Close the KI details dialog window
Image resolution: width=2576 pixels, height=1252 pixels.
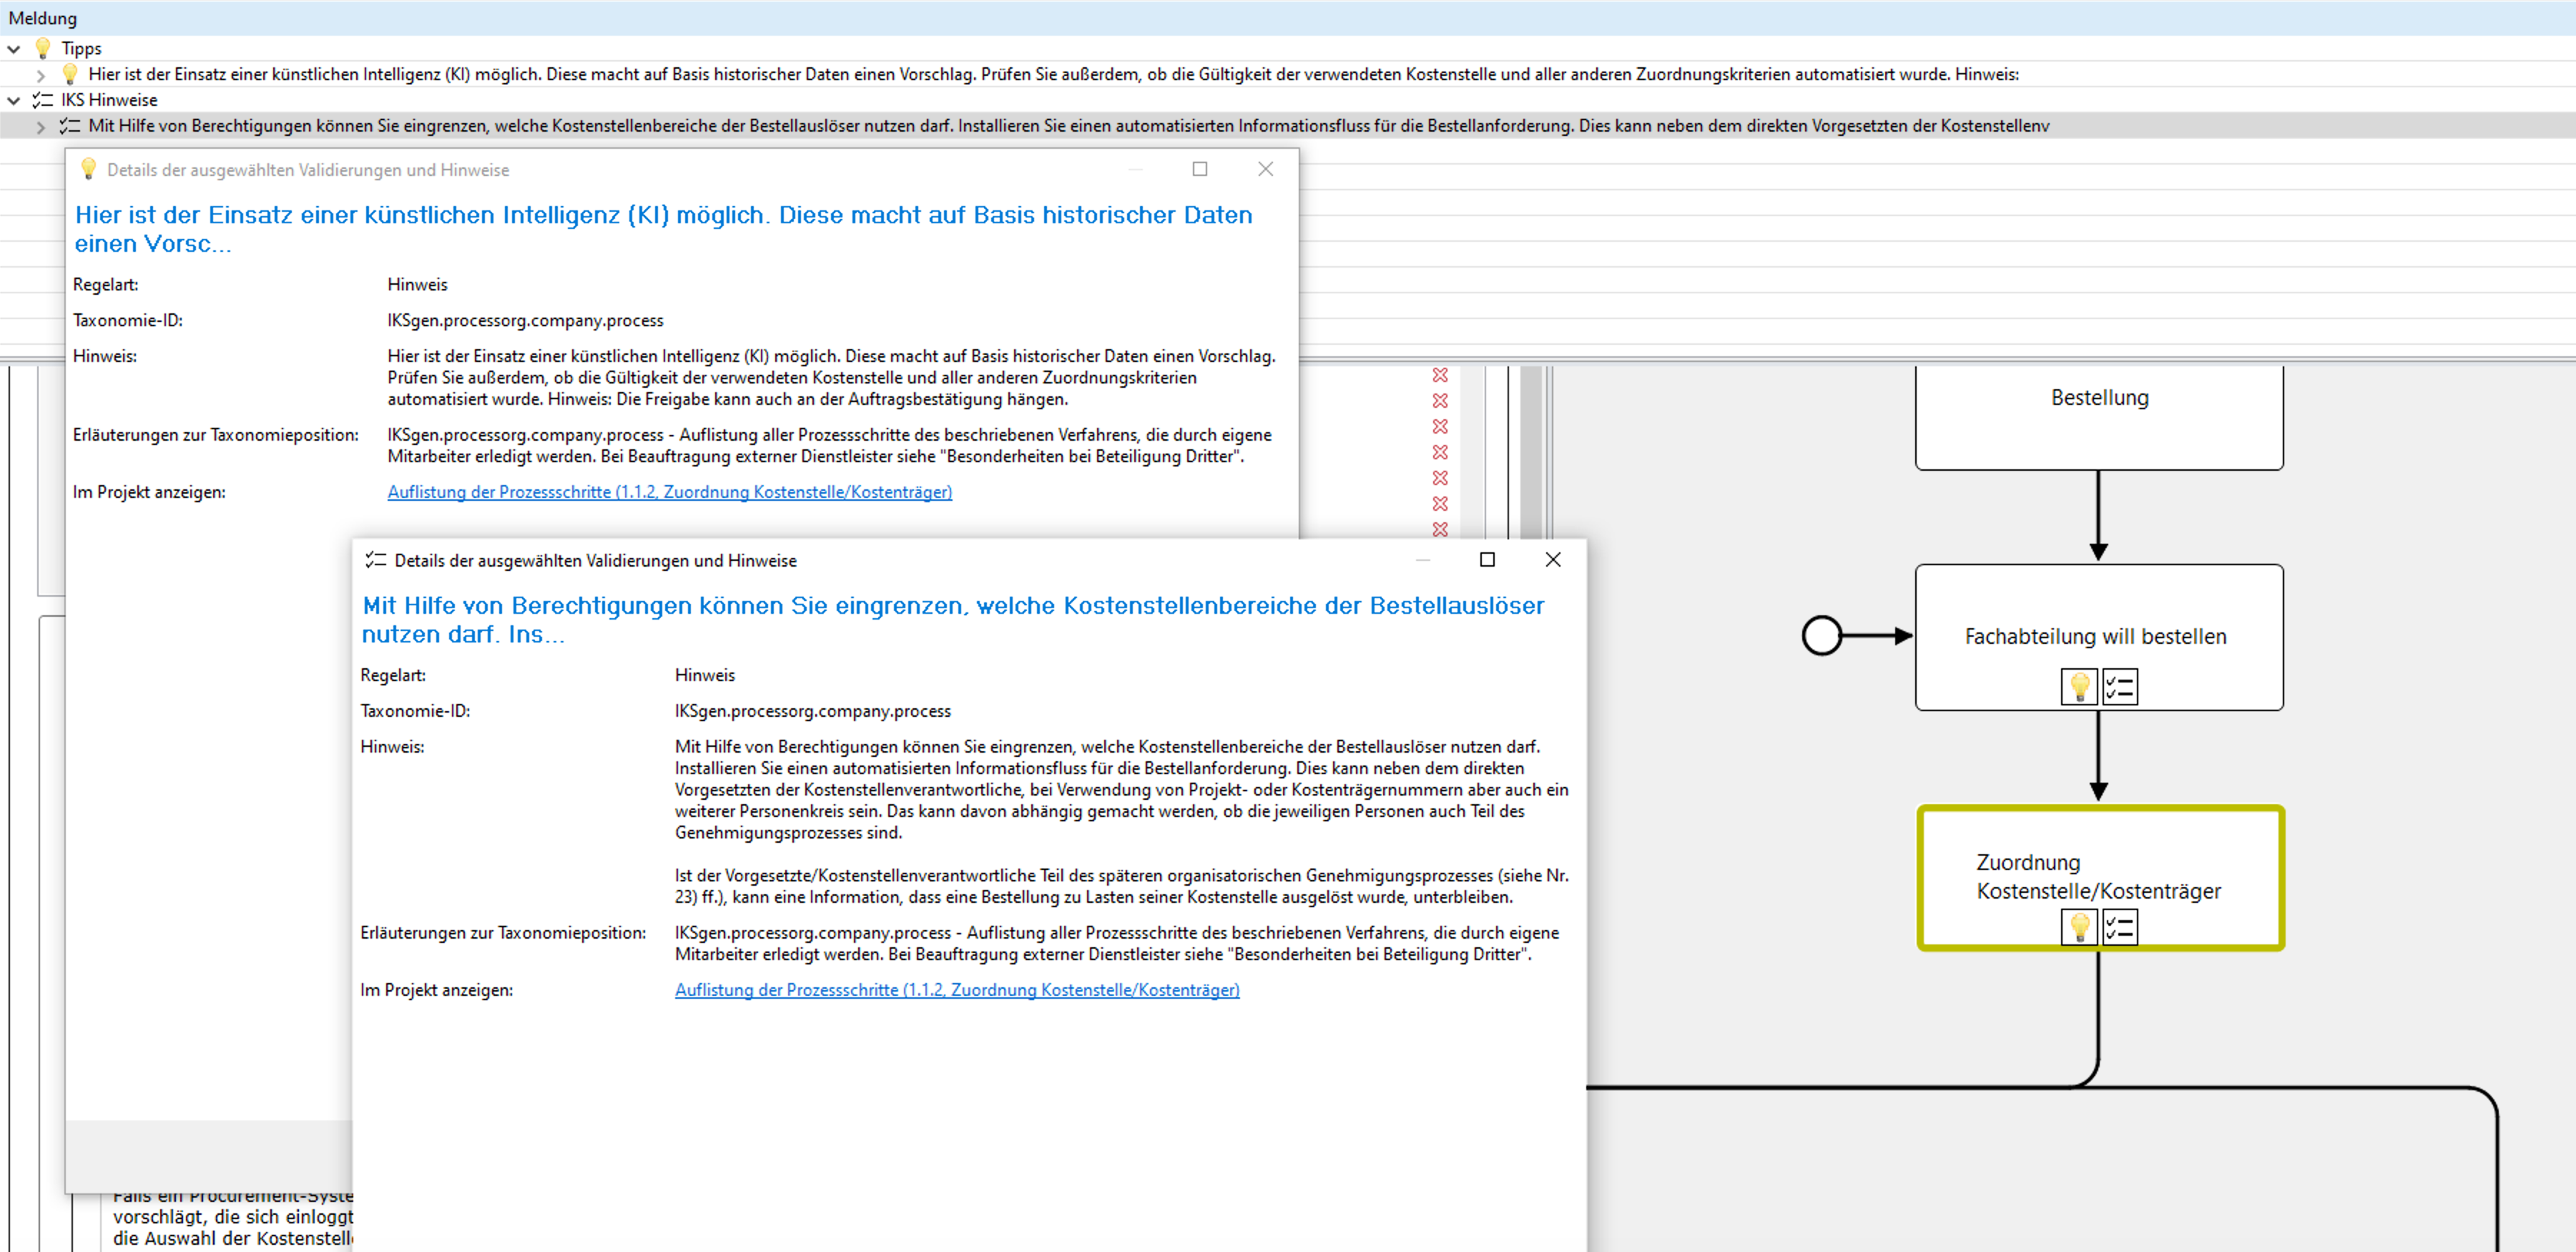tap(1265, 169)
